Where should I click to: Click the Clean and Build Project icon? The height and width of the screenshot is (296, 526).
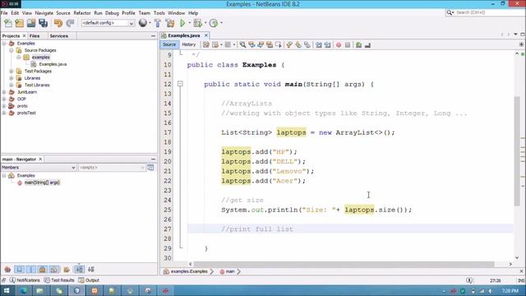click(x=170, y=23)
